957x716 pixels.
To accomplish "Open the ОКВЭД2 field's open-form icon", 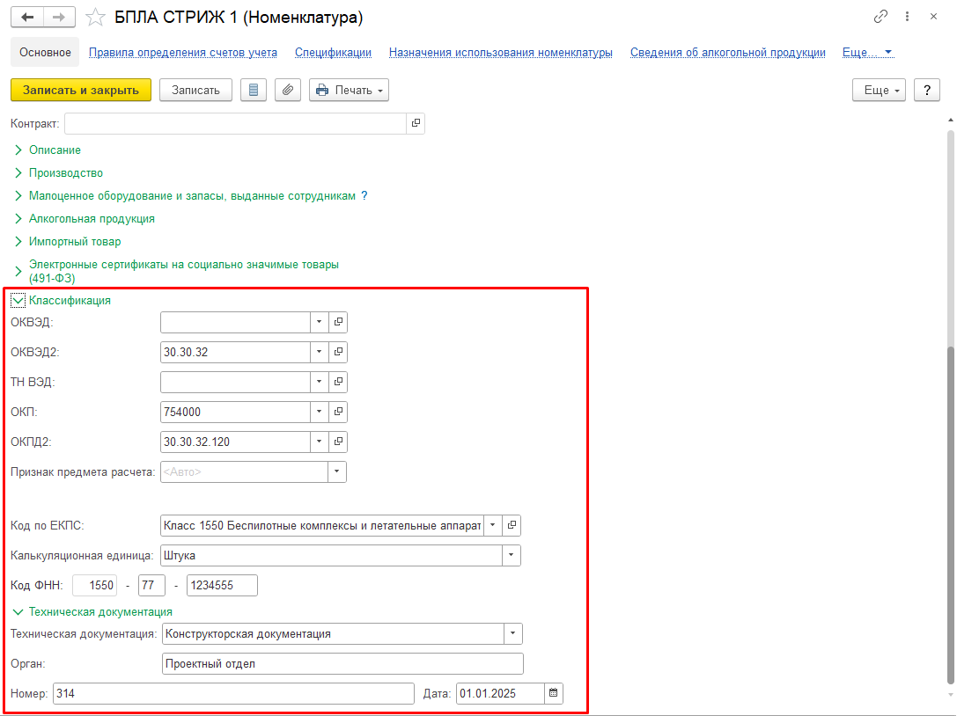I will click(x=338, y=352).
